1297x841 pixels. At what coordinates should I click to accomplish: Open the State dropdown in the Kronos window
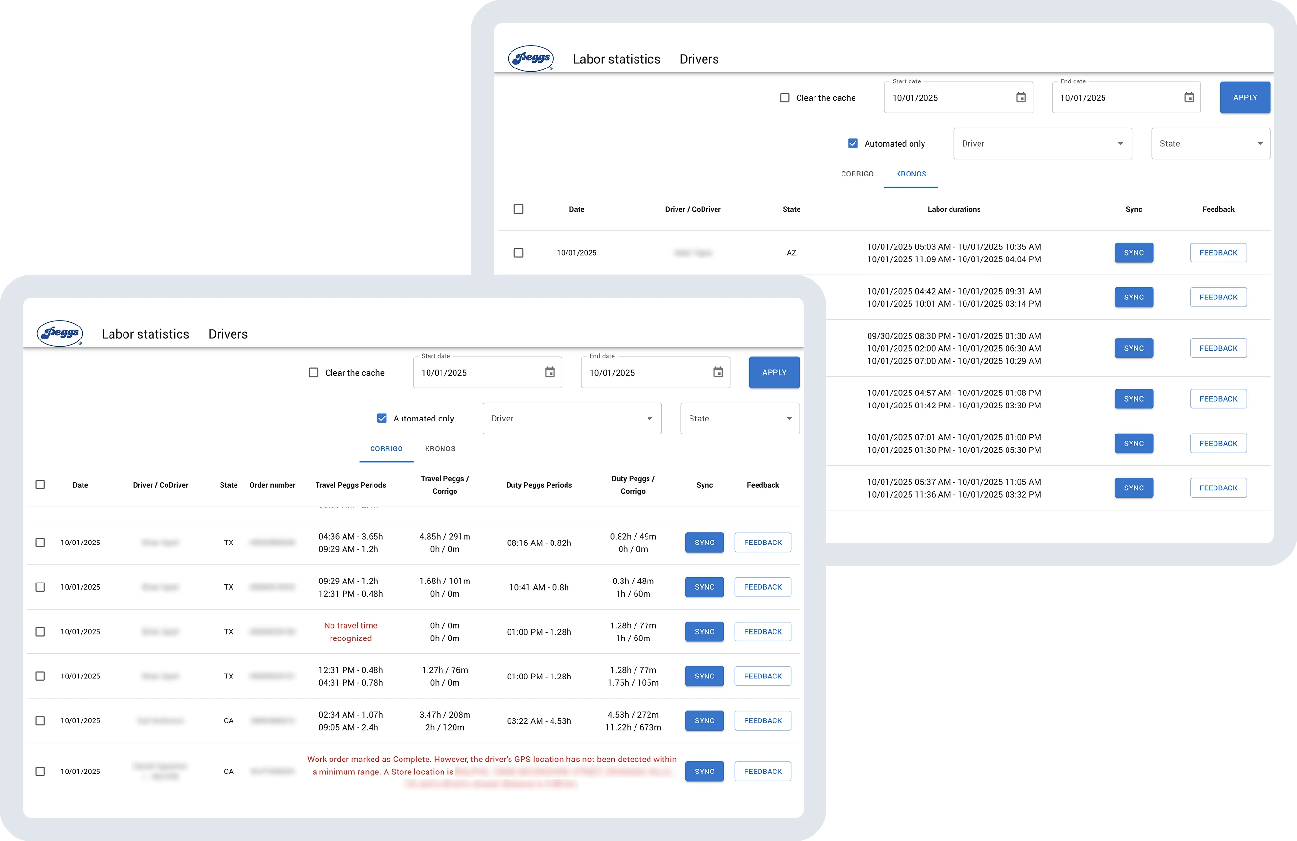point(1210,143)
